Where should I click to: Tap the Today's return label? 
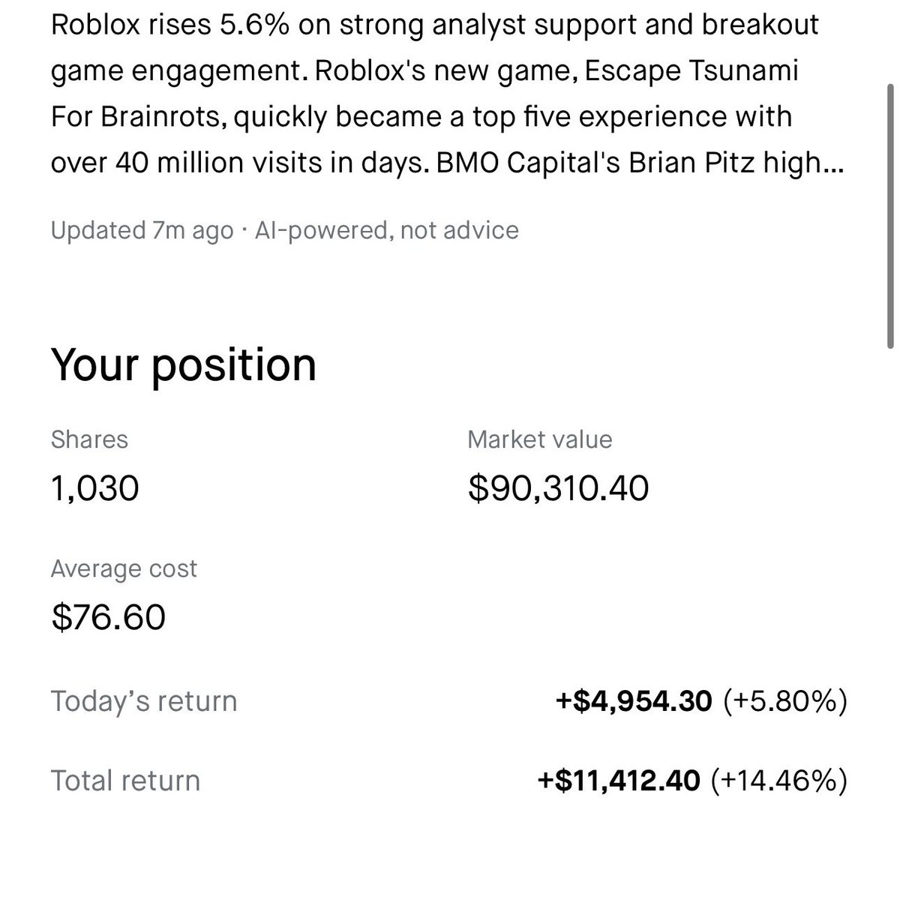click(x=144, y=701)
